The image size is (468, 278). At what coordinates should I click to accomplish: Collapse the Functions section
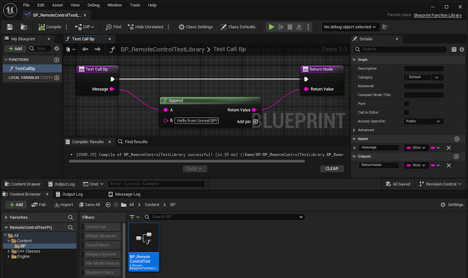pyautogui.click(x=6, y=60)
